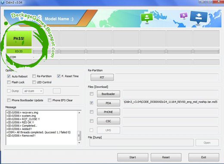Image resolution: width=224 pixels, height=164 pixels.
Task: Click the 'system.img' log line
Action: [21, 116]
